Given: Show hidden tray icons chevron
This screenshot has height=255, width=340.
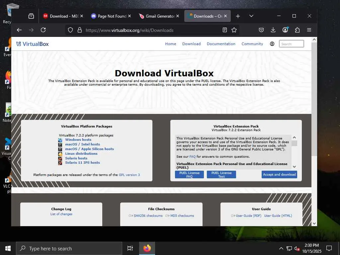Looking at the screenshot, I should click(281, 248).
